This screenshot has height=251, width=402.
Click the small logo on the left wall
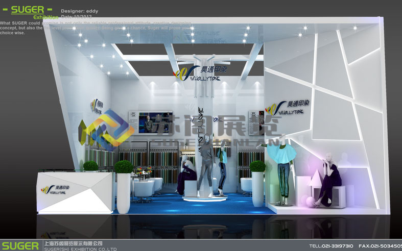(x=97, y=105)
